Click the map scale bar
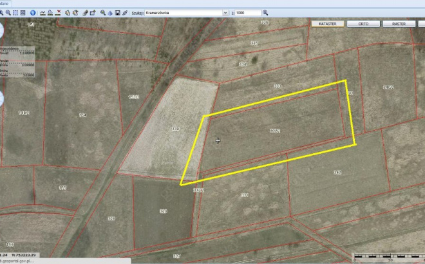 pos(389,258)
